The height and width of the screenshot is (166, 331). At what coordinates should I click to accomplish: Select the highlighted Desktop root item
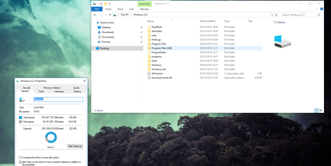(117, 48)
